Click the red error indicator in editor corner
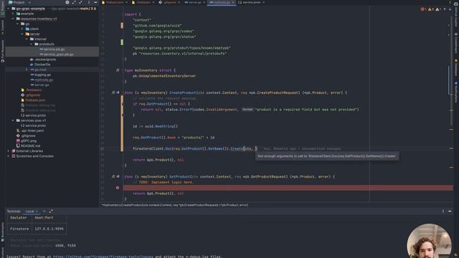459x258 pixels. click(x=423, y=9)
